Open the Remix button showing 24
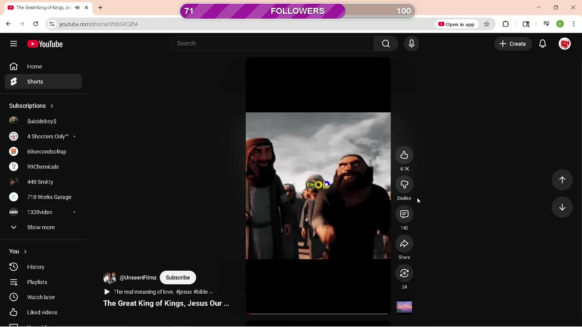The image size is (582, 327). [x=404, y=273]
